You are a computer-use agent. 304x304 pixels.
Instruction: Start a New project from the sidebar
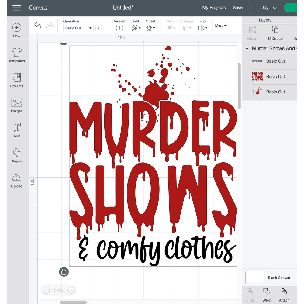16,29
